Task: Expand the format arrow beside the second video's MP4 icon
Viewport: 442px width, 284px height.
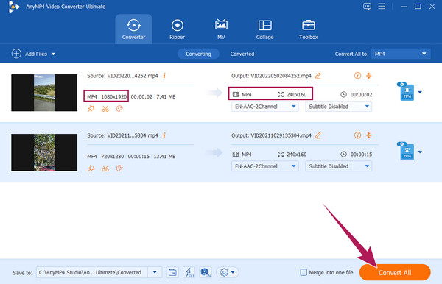Action: 420,152
